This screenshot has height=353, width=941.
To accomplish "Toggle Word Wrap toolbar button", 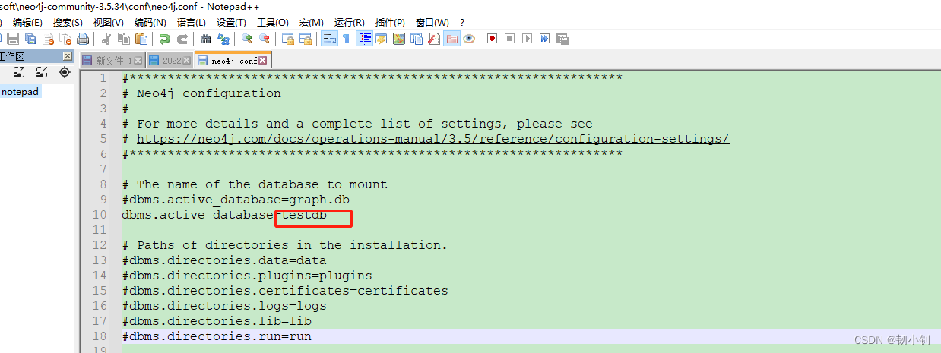I will tap(329, 38).
